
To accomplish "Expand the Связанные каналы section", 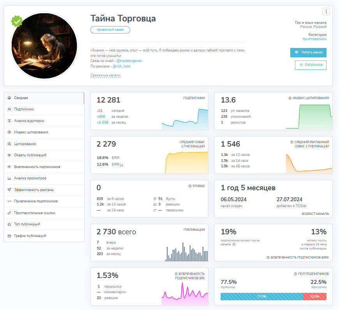I will (x=105, y=74).
